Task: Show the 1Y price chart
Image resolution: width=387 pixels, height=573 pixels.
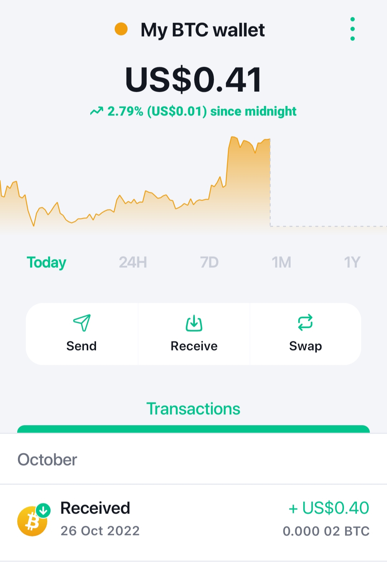Action: click(352, 263)
